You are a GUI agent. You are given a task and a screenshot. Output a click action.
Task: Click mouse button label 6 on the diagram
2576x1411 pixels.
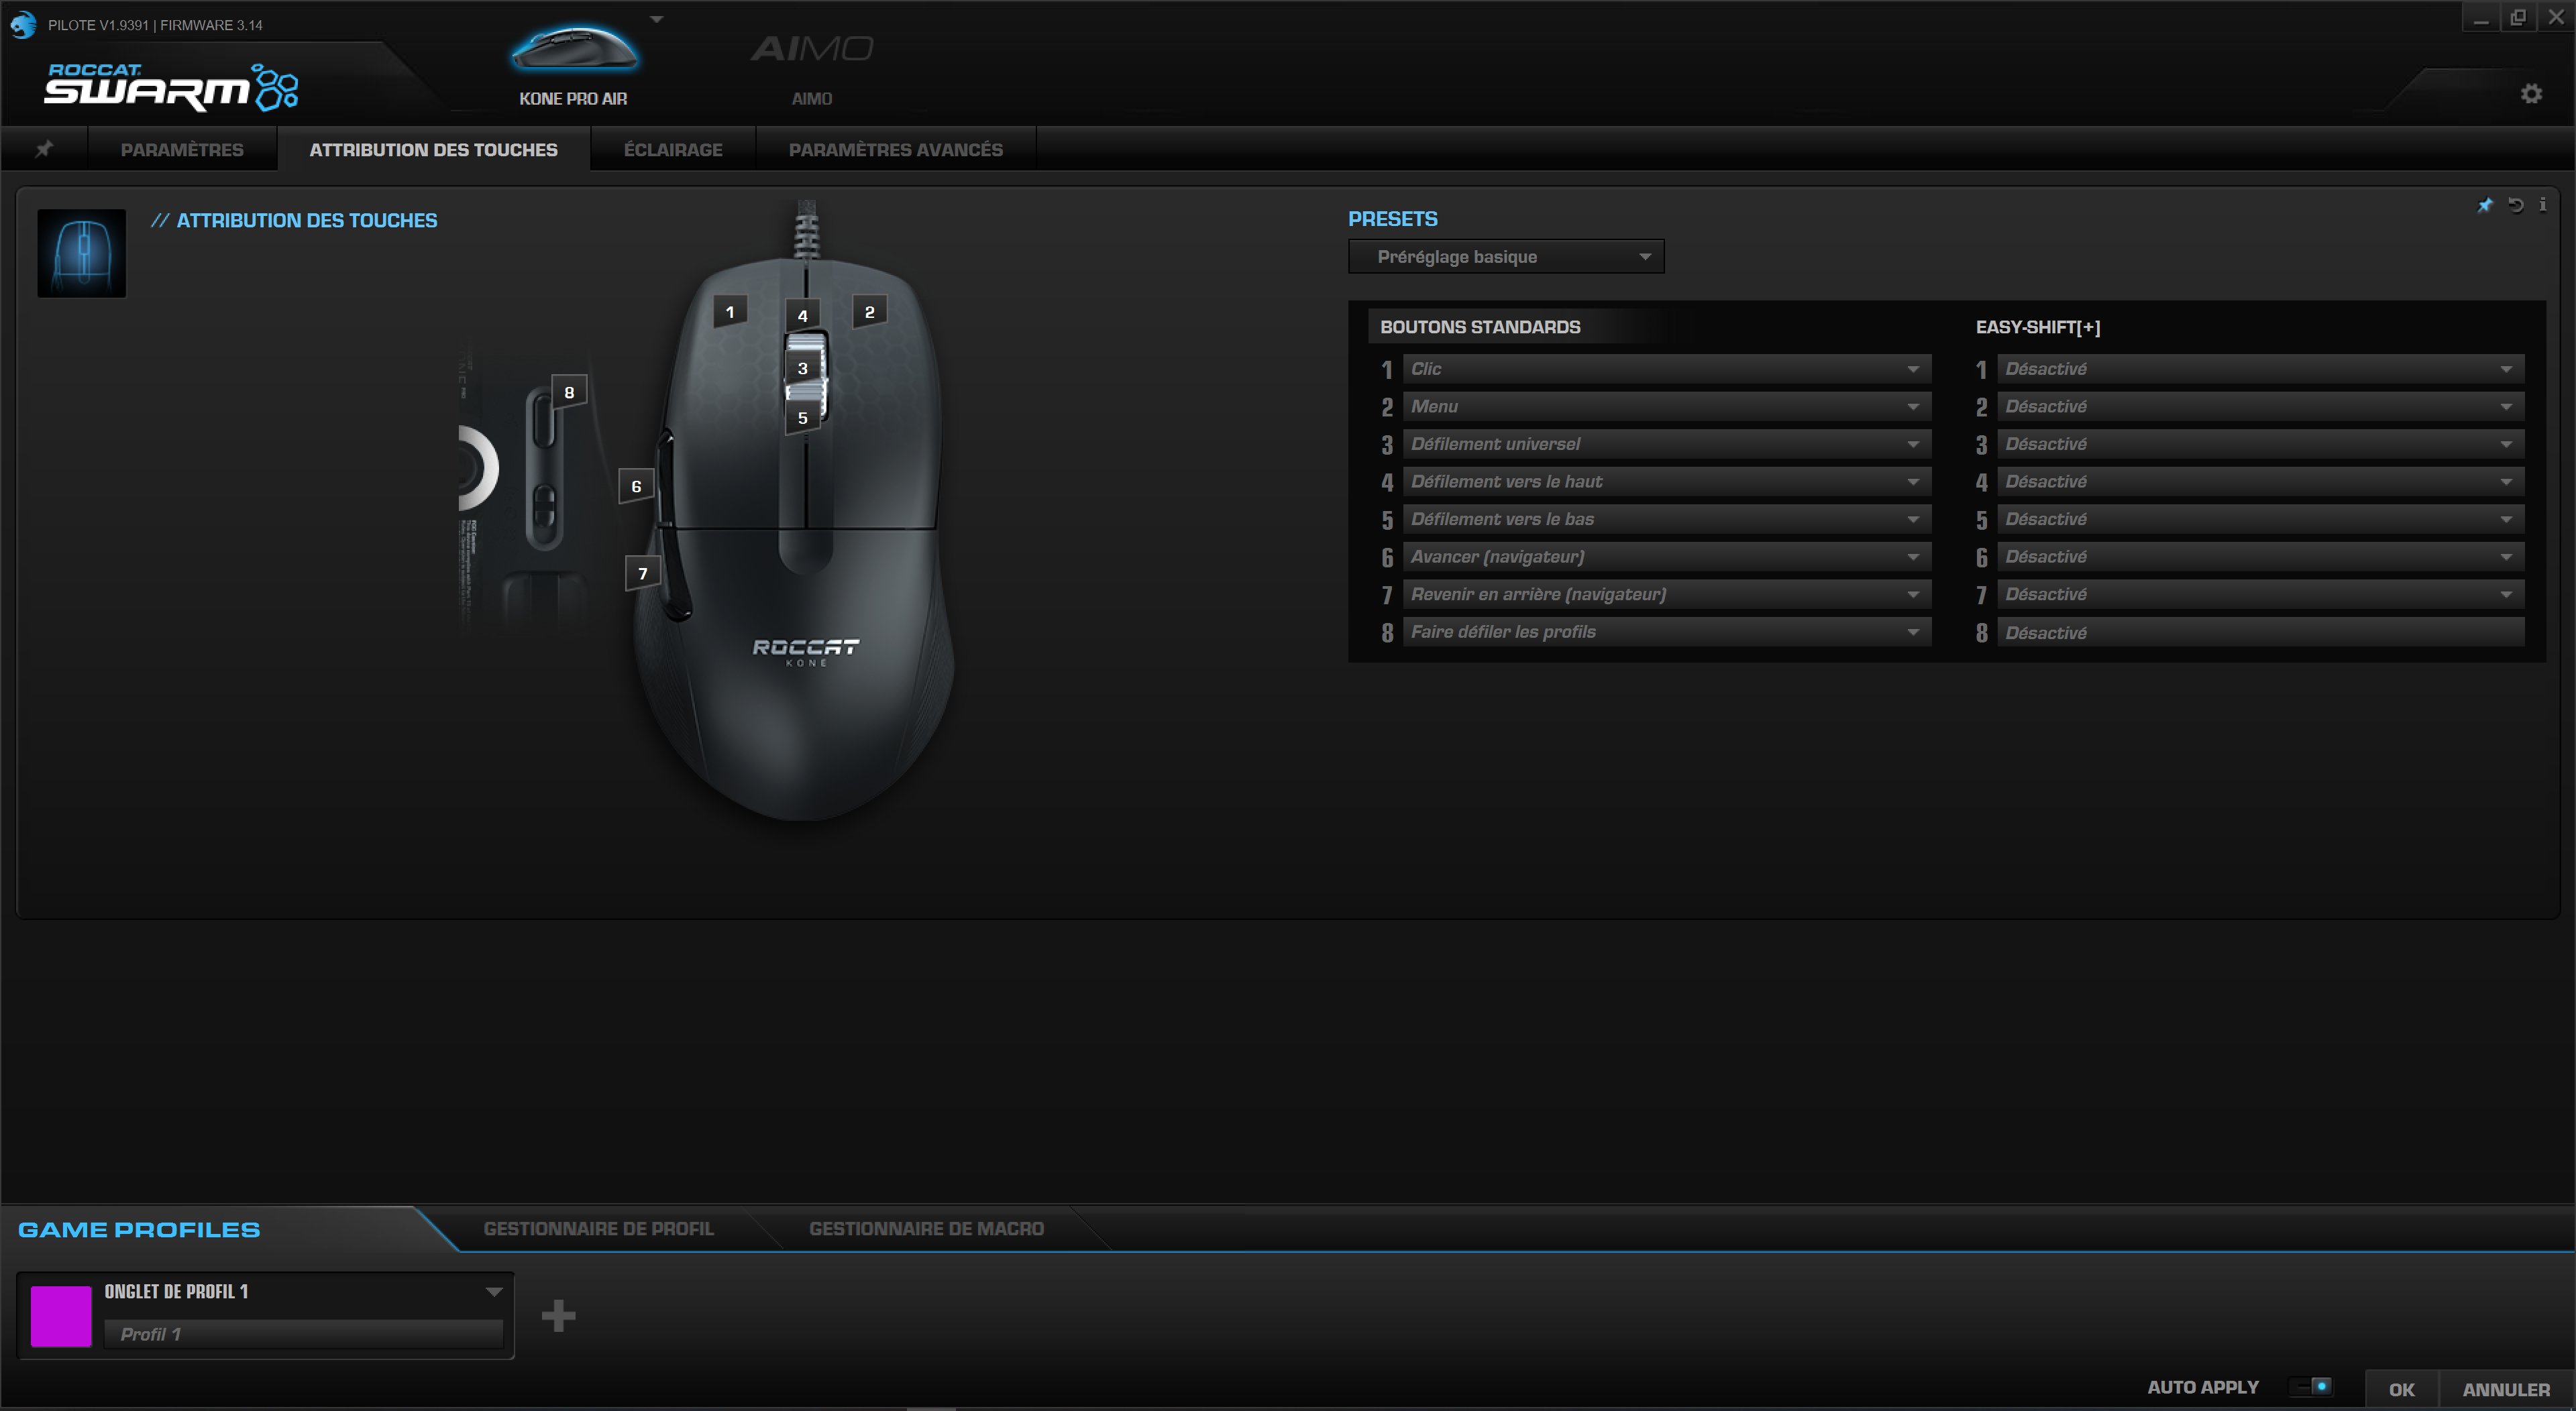pos(636,487)
